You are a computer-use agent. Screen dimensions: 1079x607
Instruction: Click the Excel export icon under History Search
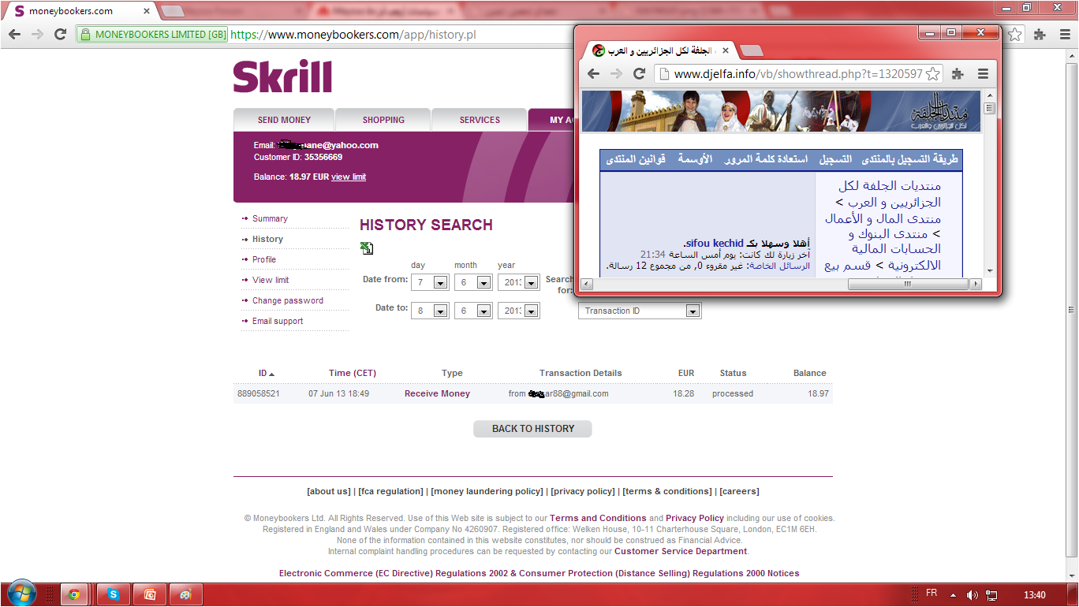[367, 248]
